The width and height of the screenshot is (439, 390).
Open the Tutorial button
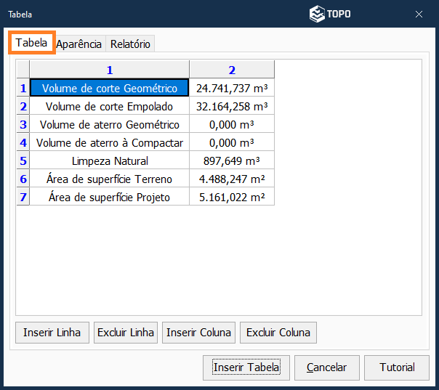tap(397, 367)
